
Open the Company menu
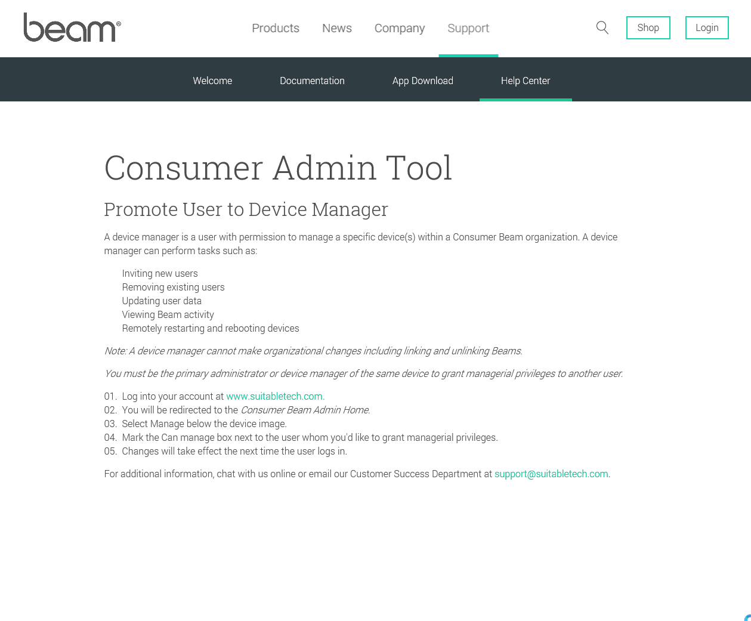[x=400, y=28]
